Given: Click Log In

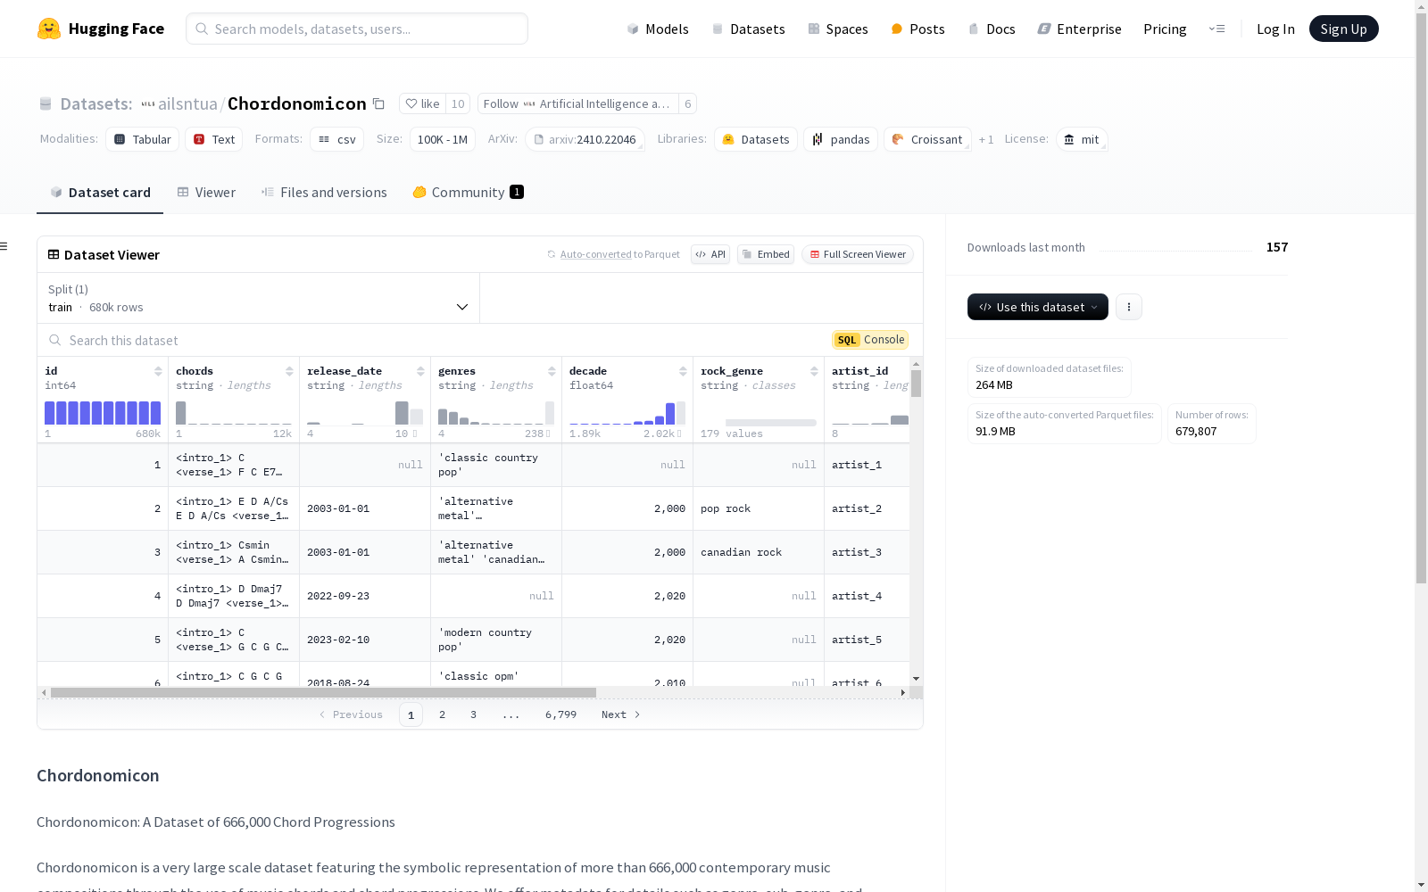Looking at the screenshot, I should [1275, 29].
